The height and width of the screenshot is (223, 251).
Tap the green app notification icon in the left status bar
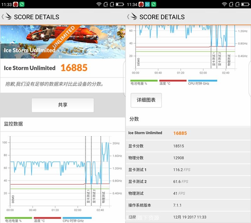coord(22,4)
